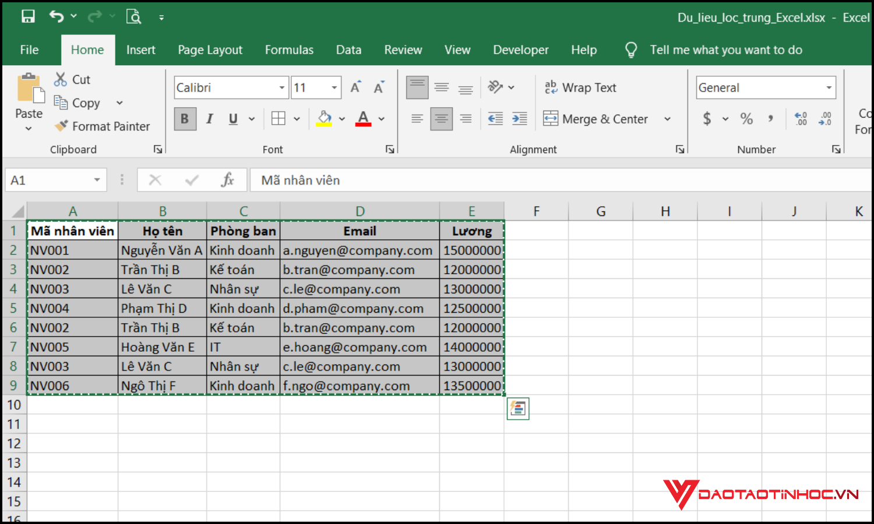
Task: Click the Copy button
Action: 78,103
